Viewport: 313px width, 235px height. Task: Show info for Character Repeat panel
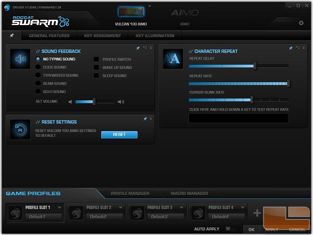coord(304,48)
